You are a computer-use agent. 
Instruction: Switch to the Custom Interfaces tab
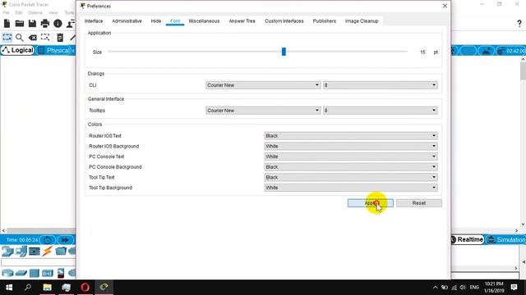[284, 21]
